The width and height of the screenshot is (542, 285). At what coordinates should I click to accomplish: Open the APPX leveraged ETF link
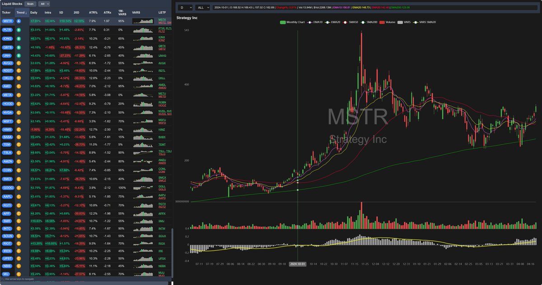162,213
